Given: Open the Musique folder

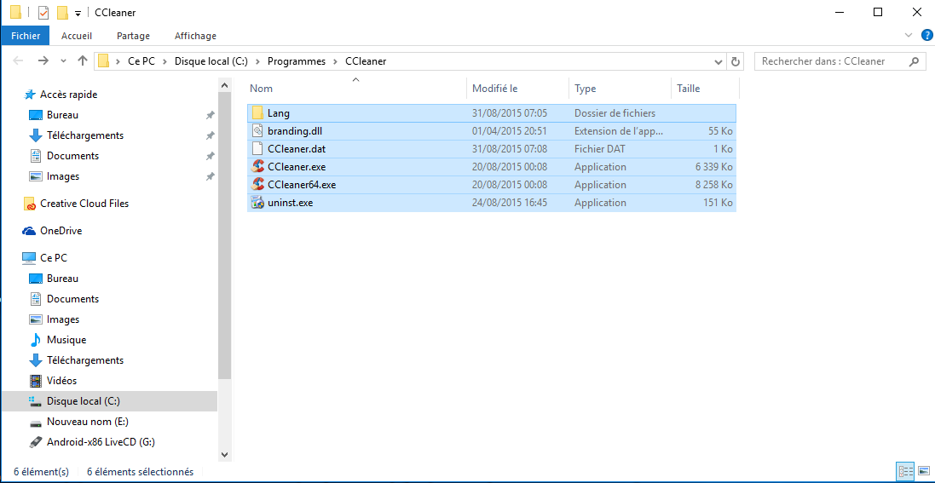Looking at the screenshot, I should pos(66,340).
